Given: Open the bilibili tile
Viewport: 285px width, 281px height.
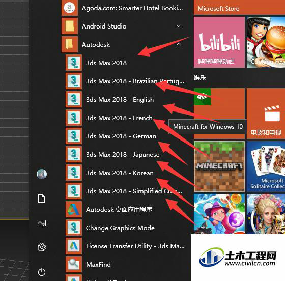Looking at the screenshot, I should point(219,42).
